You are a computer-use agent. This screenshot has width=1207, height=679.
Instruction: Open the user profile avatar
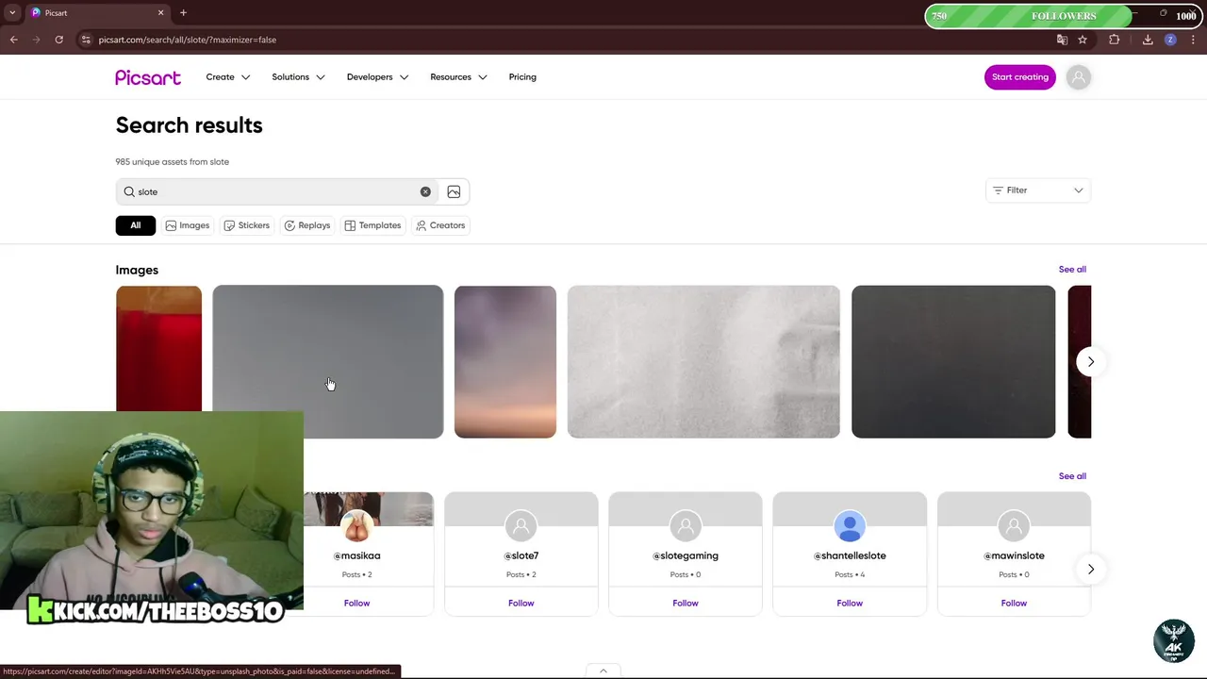1079,77
